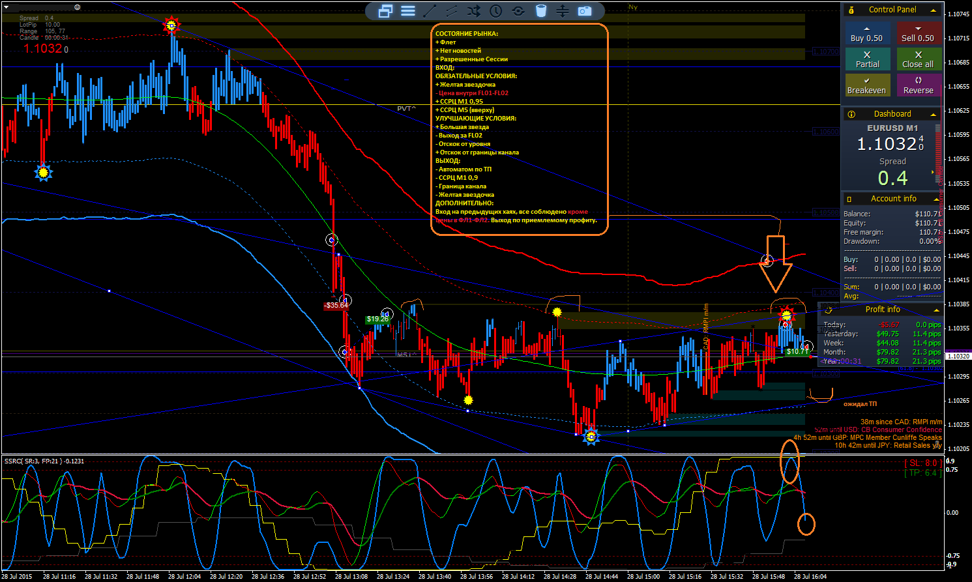Image resolution: width=972 pixels, height=582 pixels.
Task: Click the stacked windows toolbar icon
Action: tap(385, 11)
